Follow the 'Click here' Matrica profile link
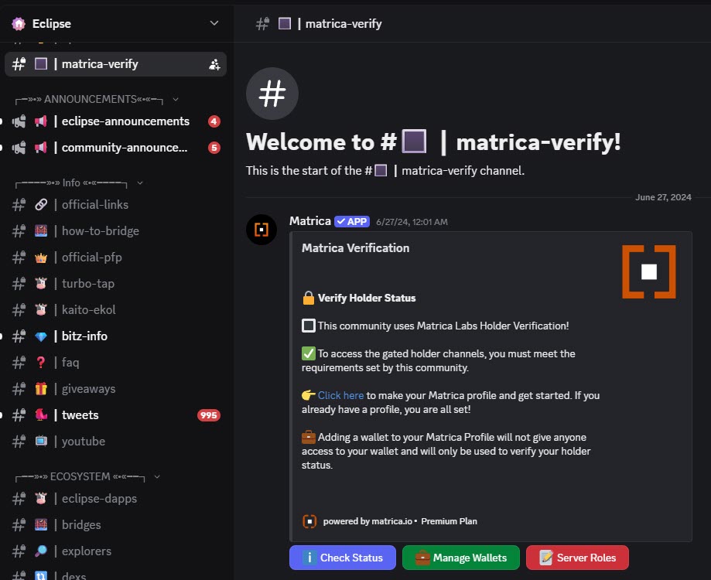The image size is (711, 580). (x=340, y=396)
